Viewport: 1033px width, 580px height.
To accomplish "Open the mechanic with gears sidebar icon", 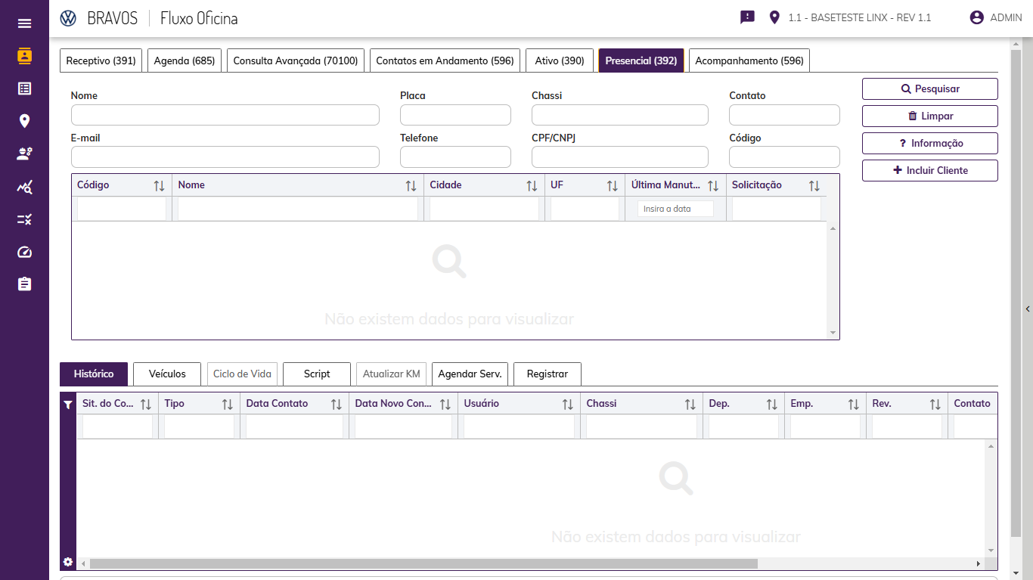I will 24,154.
